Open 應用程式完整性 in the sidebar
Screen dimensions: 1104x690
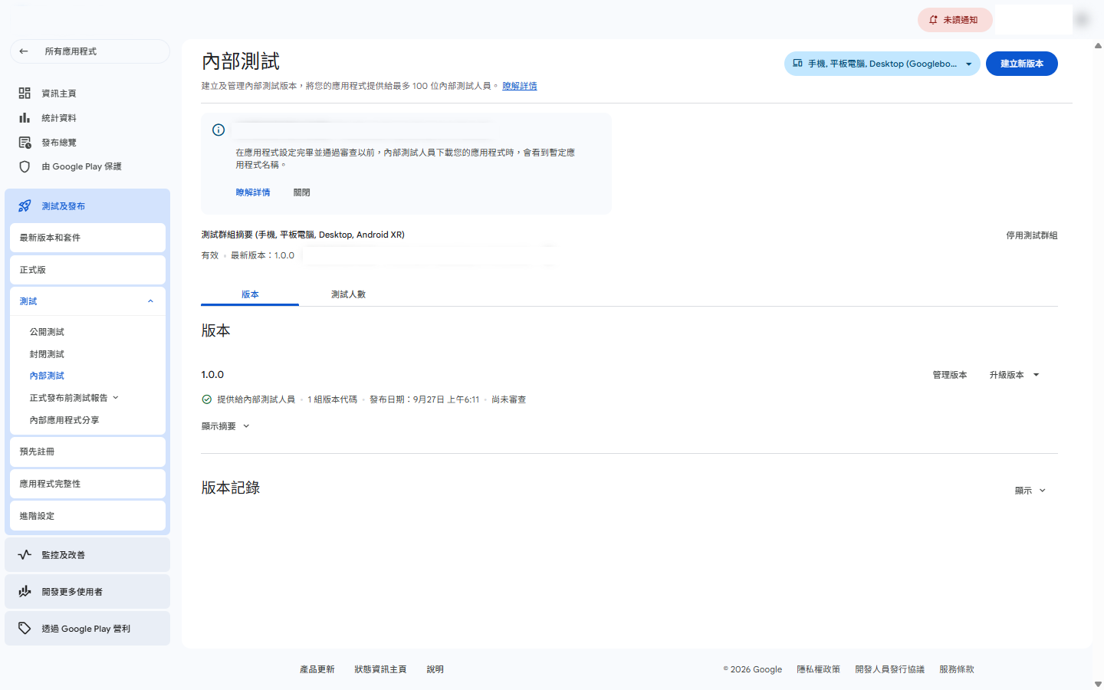click(87, 484)
